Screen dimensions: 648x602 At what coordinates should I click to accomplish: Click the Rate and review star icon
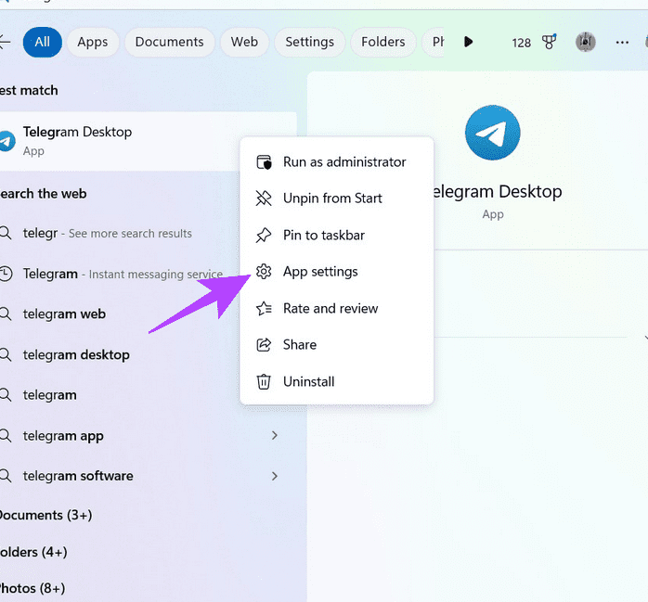coord(264,308)
